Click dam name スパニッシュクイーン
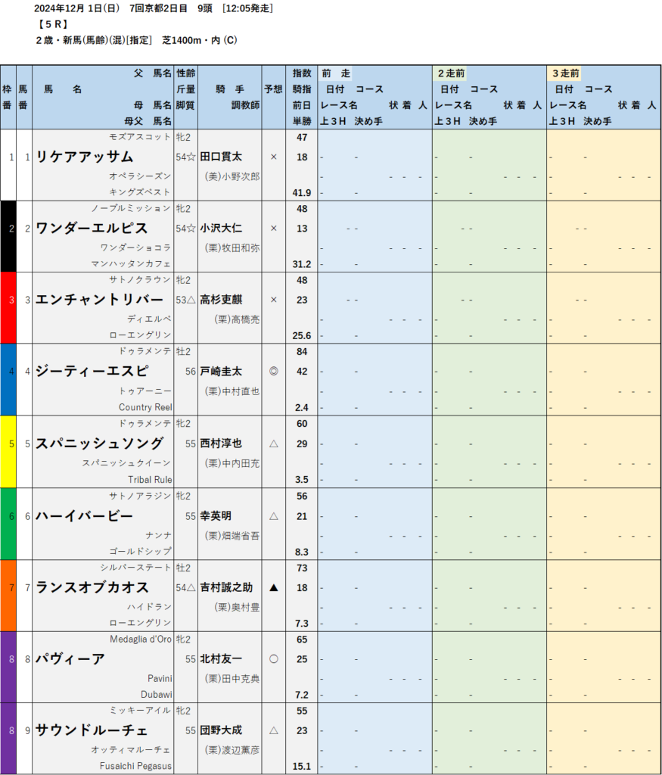This screenshot has height=775, width=662. (126, 463)
